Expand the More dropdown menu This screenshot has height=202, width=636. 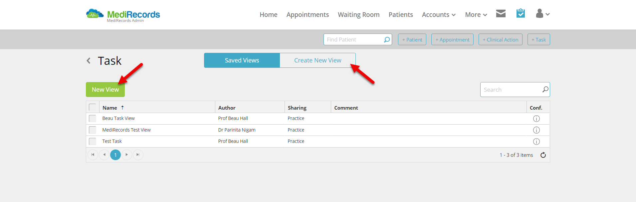tap(476, 15)
